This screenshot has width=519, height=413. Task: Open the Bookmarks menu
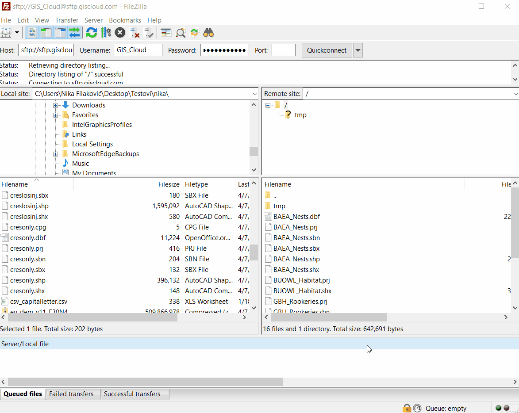125,20
